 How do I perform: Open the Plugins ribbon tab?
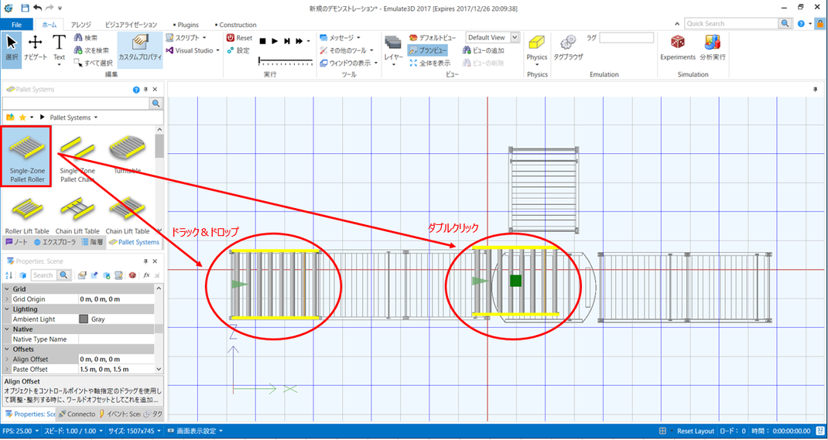pos(186,25)
